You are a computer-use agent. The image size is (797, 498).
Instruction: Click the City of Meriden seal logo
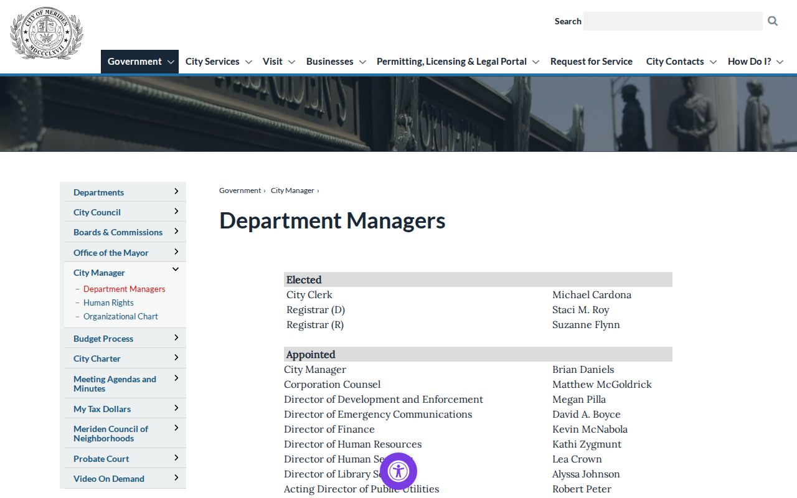pos(47,34)
